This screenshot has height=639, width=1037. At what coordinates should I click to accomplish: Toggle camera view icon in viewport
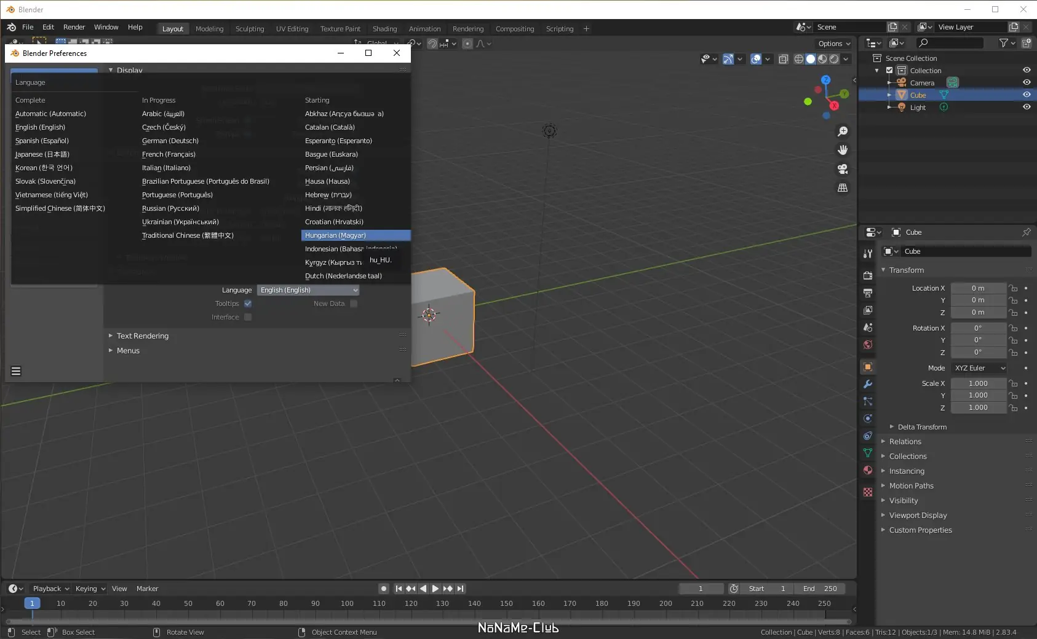(843, 169)
